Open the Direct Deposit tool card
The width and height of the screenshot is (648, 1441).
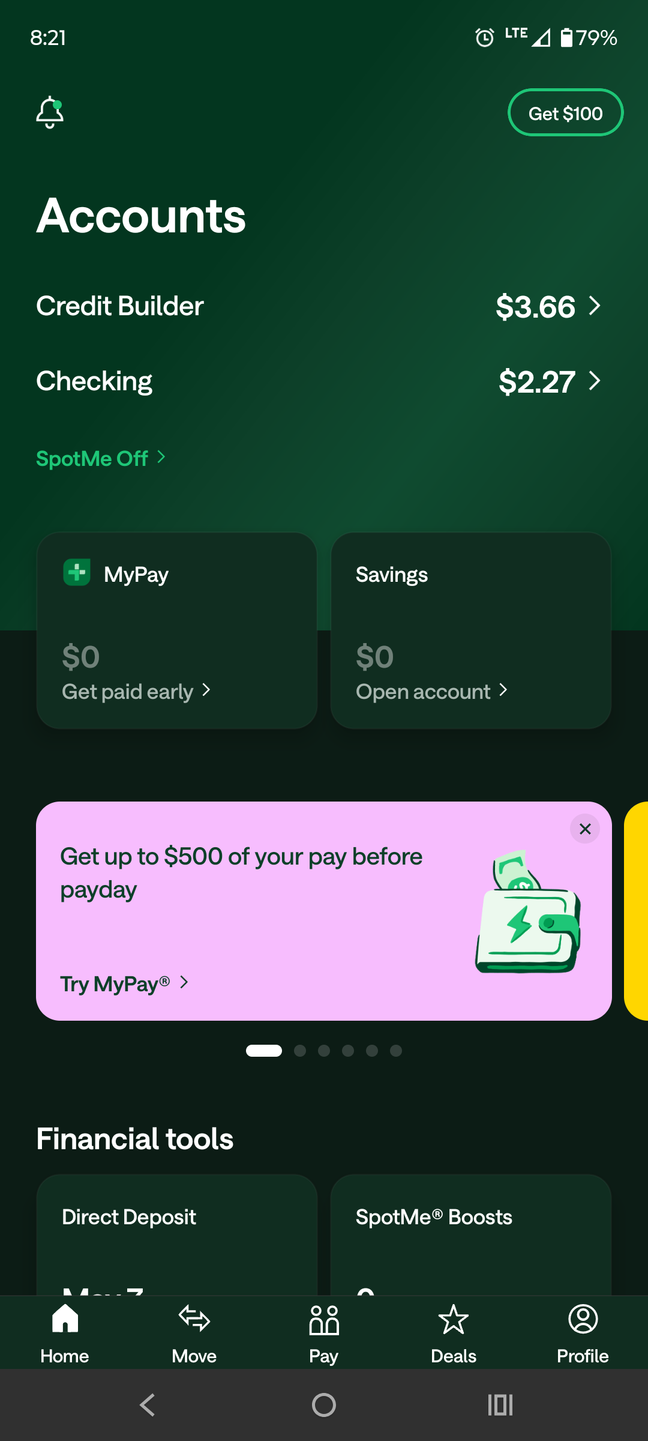pyautogui.click(x=177, y=1234)
